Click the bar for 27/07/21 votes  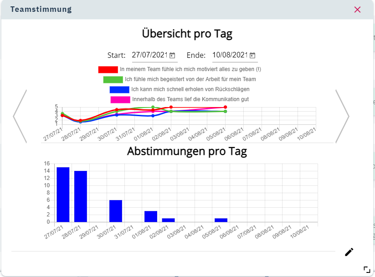(63, 195)
